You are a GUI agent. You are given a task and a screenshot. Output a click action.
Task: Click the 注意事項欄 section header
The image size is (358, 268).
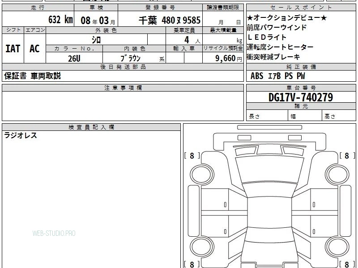tap(123, 88)
